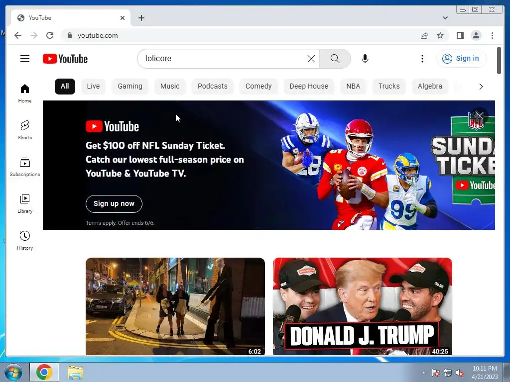Open the YouTube hamburger guide menu
The image size is (510, 382).
tap(25, 59)
